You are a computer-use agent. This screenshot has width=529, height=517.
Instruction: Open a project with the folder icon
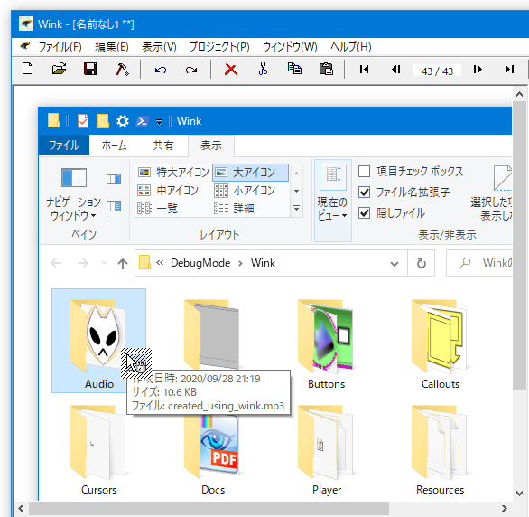[59, 70]
